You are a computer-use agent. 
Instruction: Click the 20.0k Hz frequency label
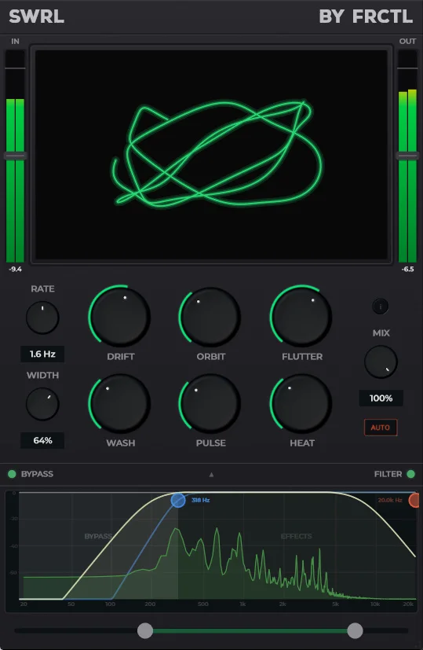click(390, 501)
